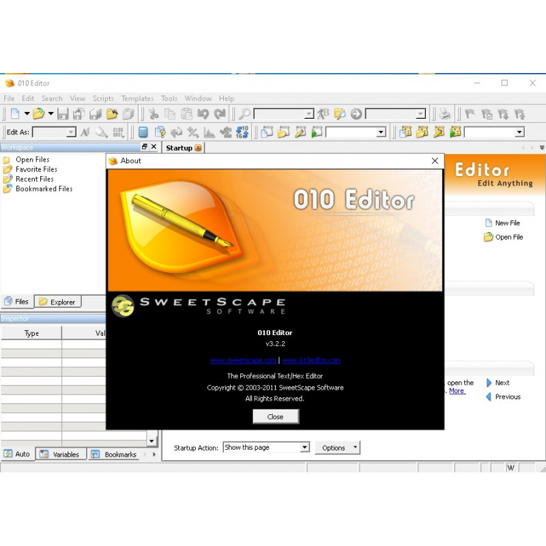Click the Paste toolbar icon

pos(186,113)
